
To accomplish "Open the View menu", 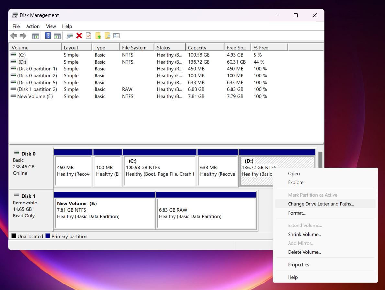I will pyautogui.click(x=51, y=26).
